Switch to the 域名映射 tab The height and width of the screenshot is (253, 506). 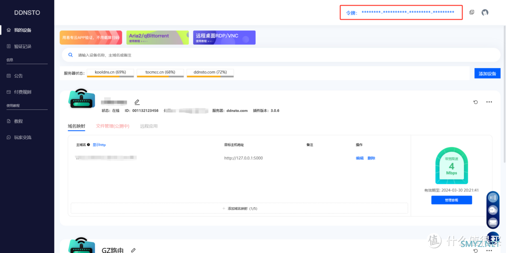point(76,126)
